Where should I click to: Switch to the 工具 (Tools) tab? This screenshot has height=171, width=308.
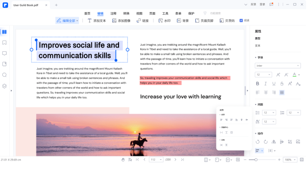tap(165, 13)
